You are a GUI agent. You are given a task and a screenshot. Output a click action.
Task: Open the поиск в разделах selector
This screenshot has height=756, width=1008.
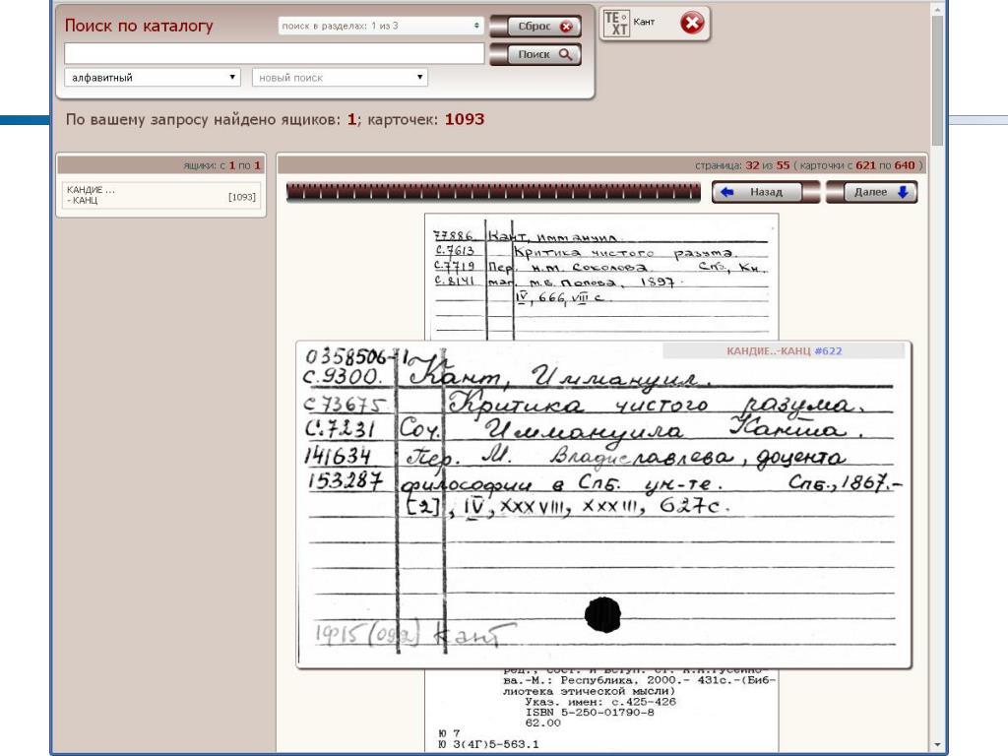381,26
